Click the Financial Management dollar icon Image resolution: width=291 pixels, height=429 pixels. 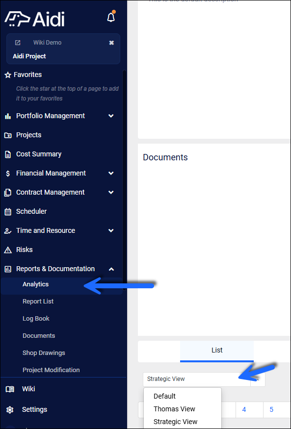(x=8, y=174)
